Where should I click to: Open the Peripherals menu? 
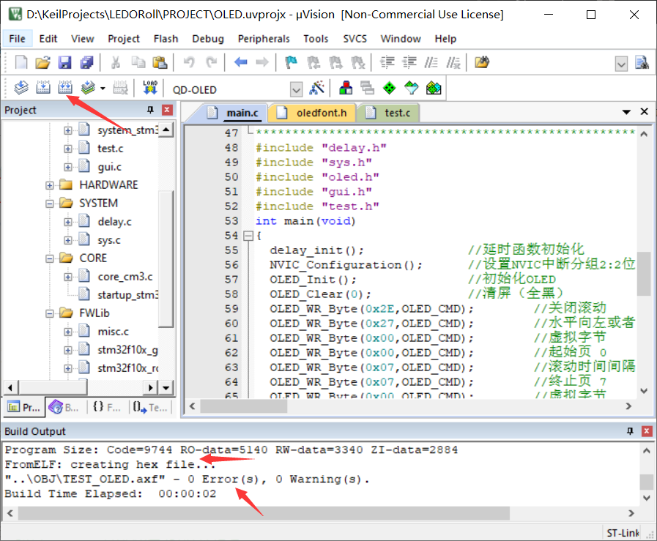pos(264,39)
